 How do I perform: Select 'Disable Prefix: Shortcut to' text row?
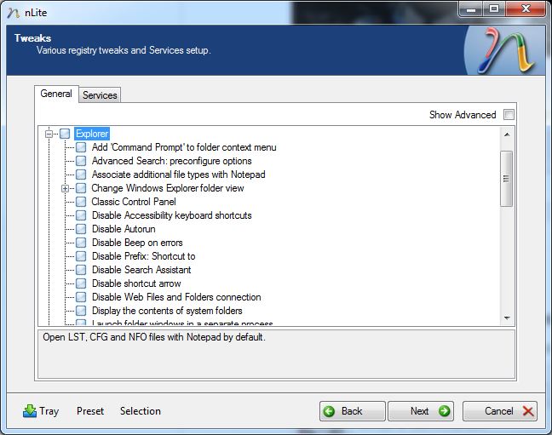coord(144,256)
